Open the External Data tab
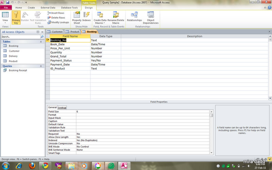The width and height of the screenshot is (272, 170). pyautogui.click(x=48, y=7)
